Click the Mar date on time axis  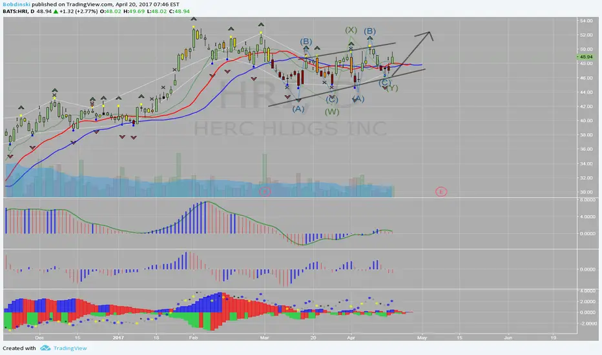click(264, 338)
